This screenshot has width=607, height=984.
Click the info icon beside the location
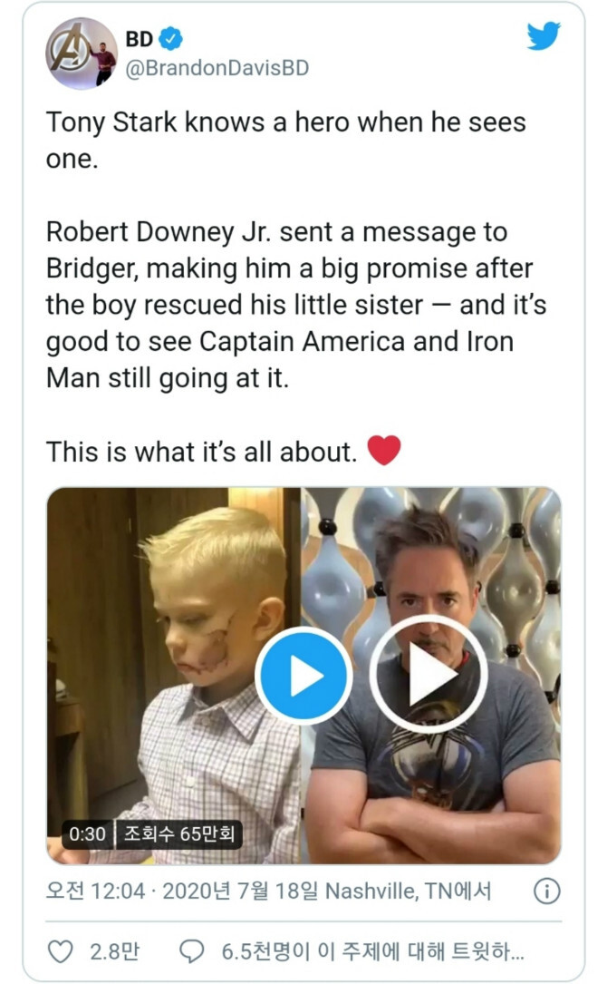point(545,892)
